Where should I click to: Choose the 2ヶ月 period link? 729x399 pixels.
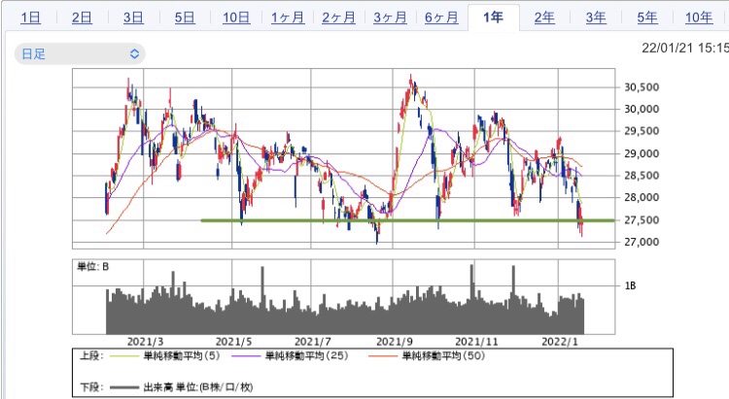pyautogui.click(x=338, y=17)
